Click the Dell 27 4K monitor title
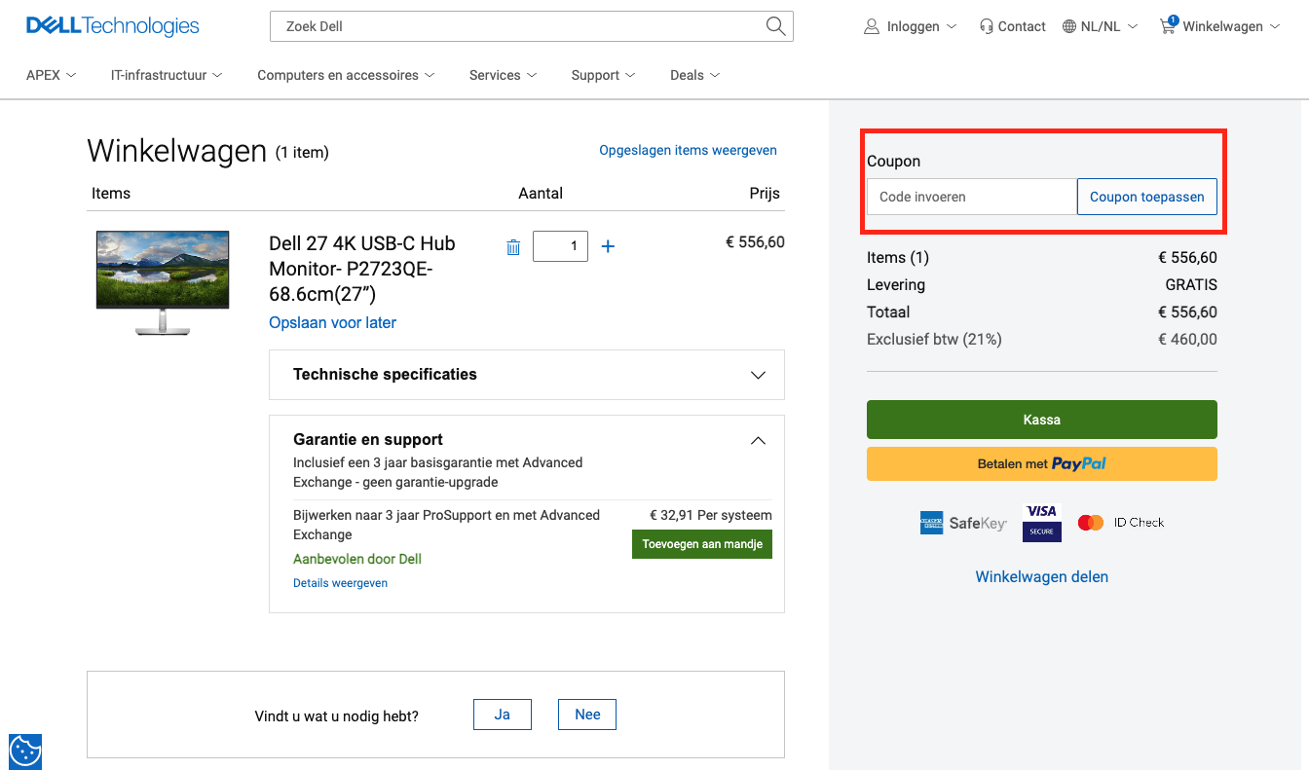The image size is (1309, 770). [x=362, y=269]
